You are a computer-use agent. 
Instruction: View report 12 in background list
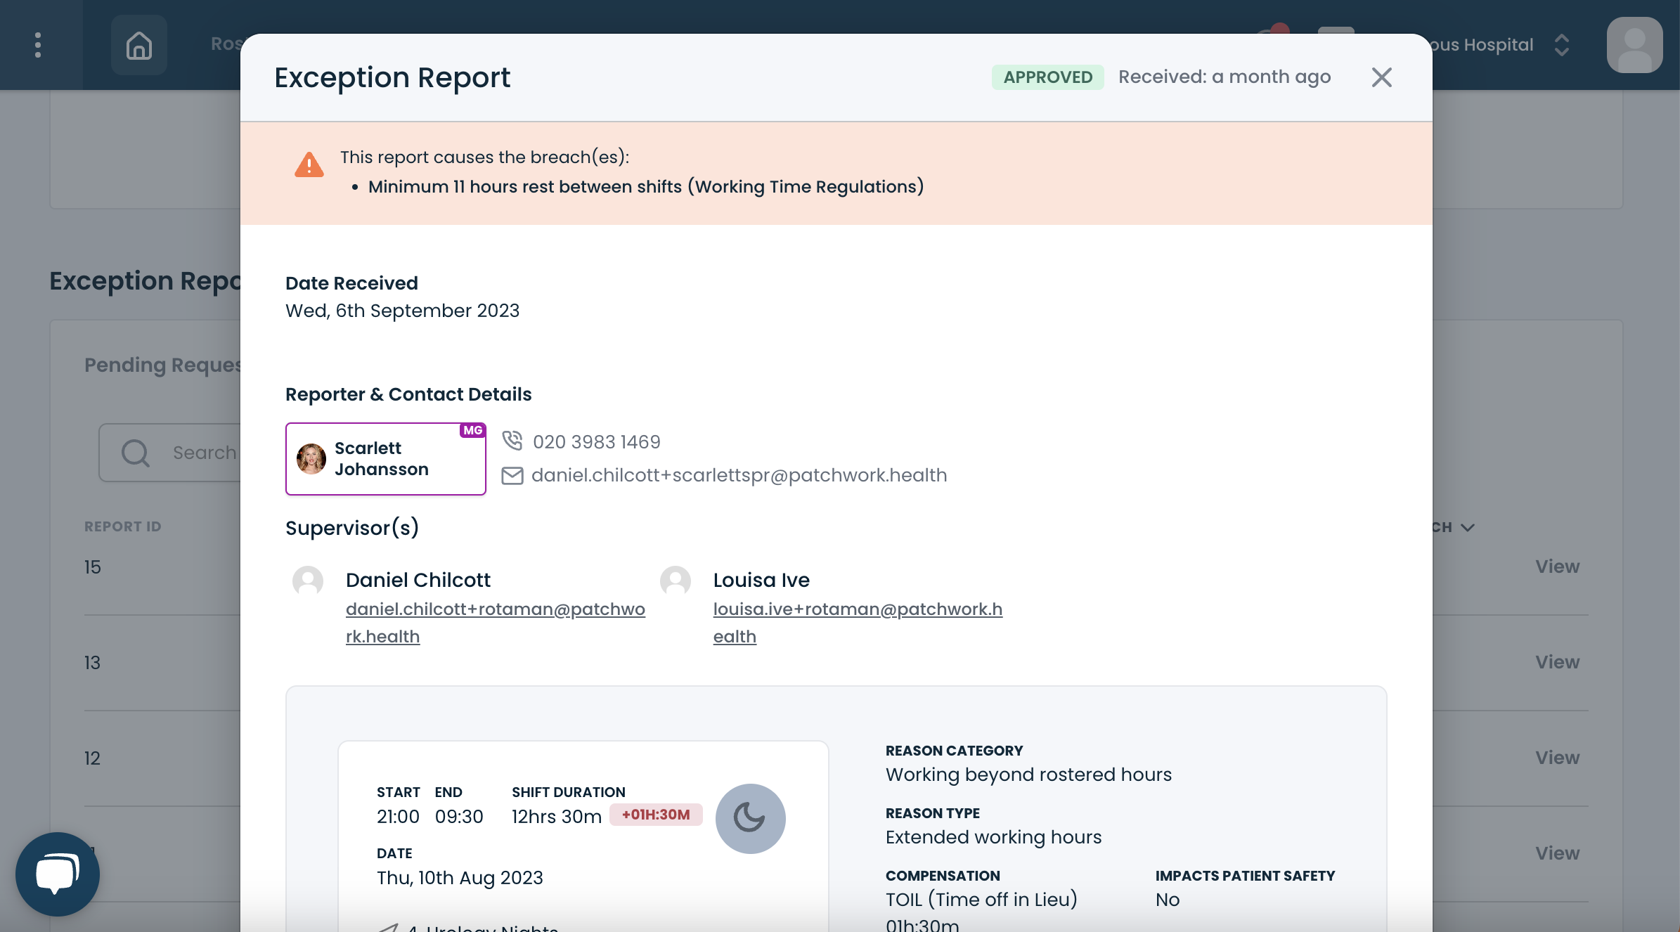point(1557,758)
